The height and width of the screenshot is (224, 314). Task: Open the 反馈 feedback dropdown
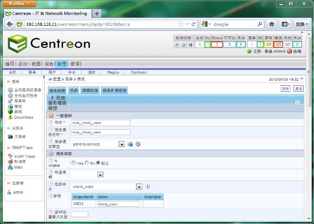coord(302,24)
